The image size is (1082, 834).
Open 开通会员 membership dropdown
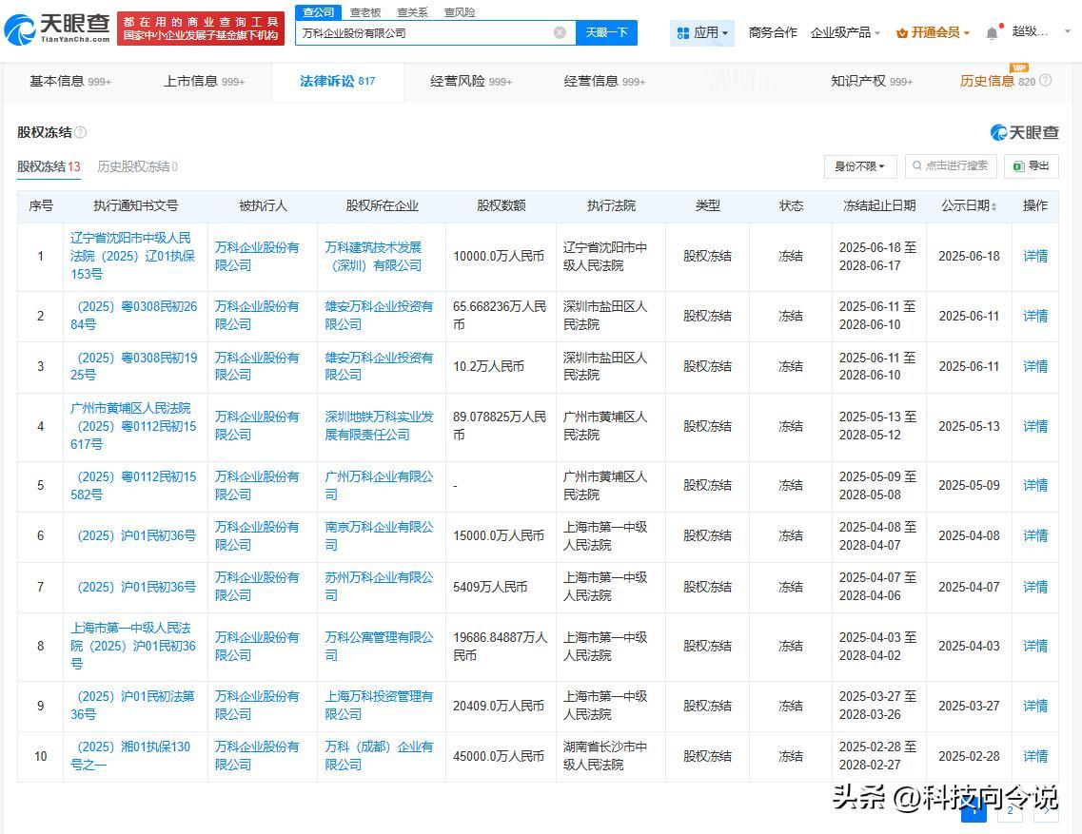click(933, 32)
